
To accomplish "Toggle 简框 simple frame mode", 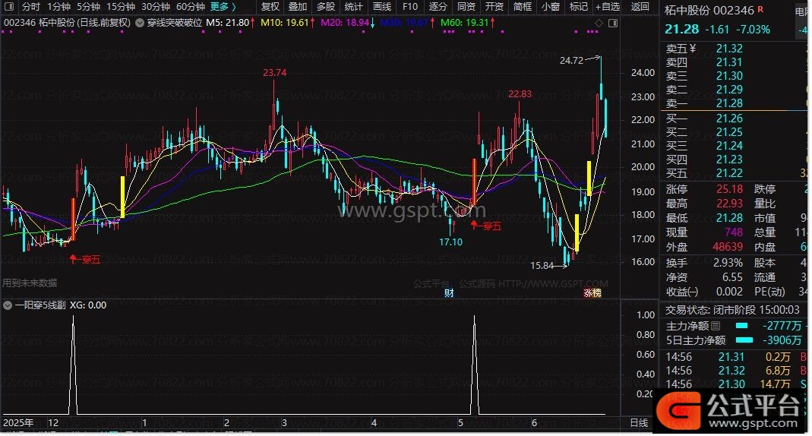I will 523,7.
